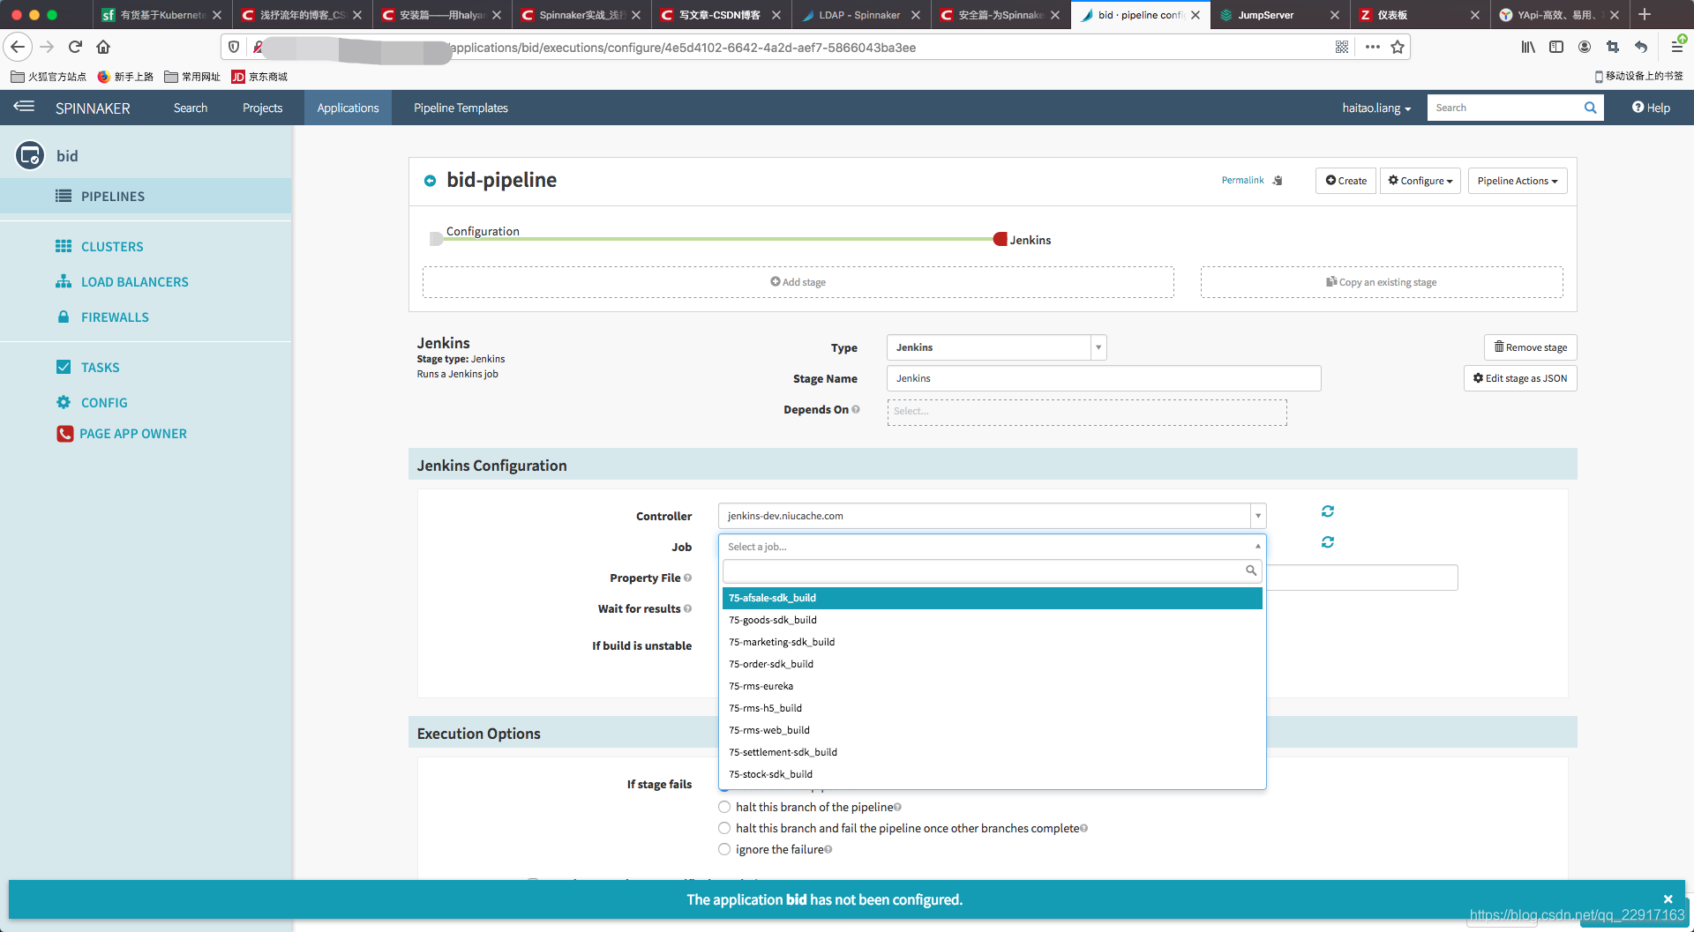Open the Pipeline Templates tab
The image size is (1694, 932).
tap(461, 108)
